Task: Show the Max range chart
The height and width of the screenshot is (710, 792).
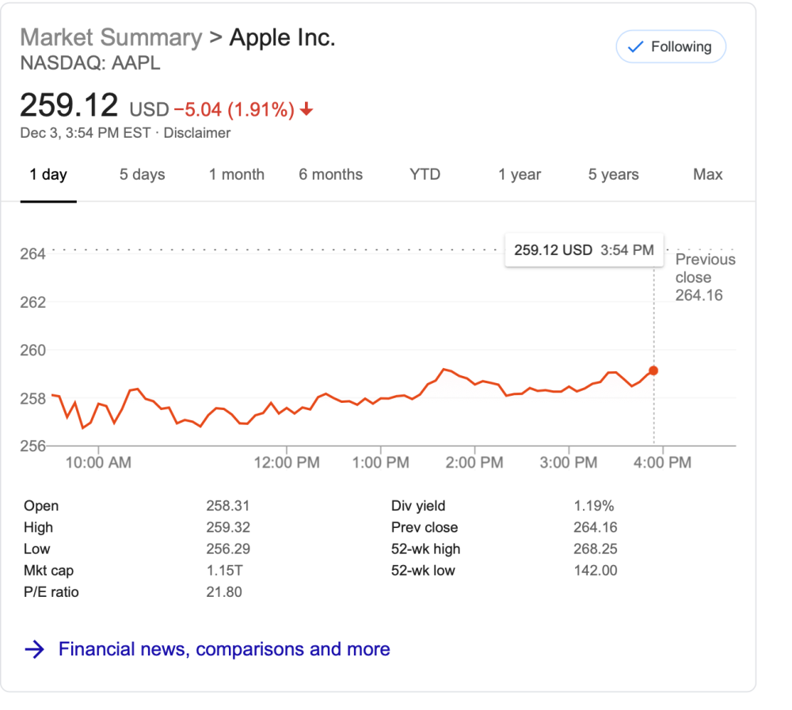Action: tap(707, 175)
